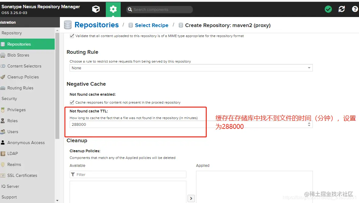Toggle MIME type validation checkbox
The height and width of the screenshot is (203, 359).
click(x=72, y=36)
